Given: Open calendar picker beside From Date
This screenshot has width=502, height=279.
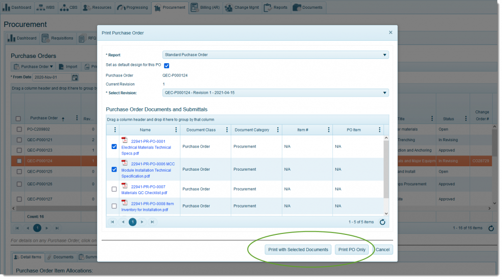Looking at the screenshot, I should (75, 77).
